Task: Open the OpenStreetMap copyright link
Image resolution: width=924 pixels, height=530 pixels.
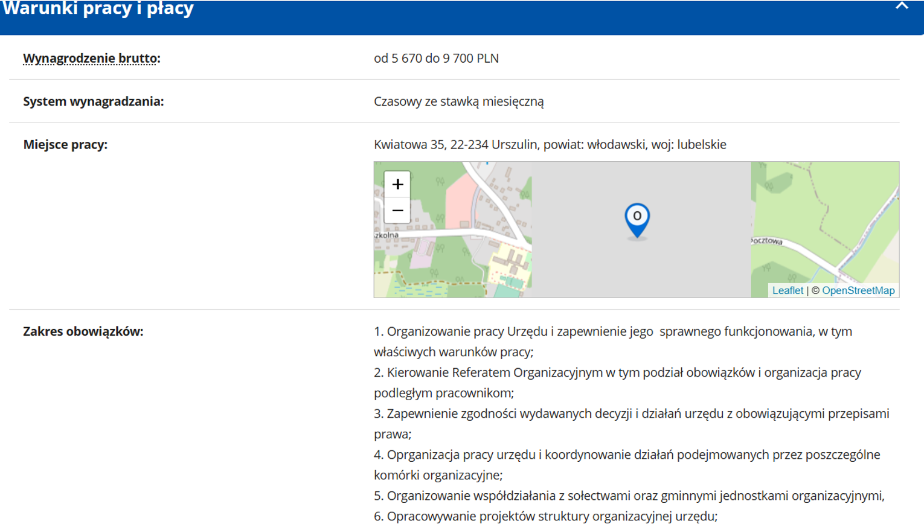Action: coord(858,290)
